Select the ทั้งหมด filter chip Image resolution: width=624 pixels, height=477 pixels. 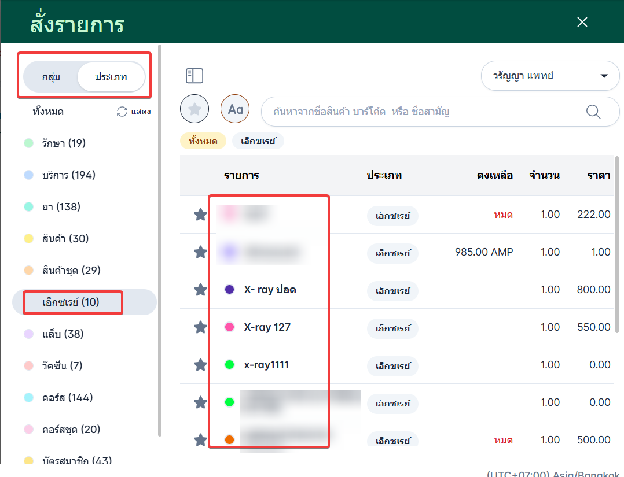click(x=203, y=141)
